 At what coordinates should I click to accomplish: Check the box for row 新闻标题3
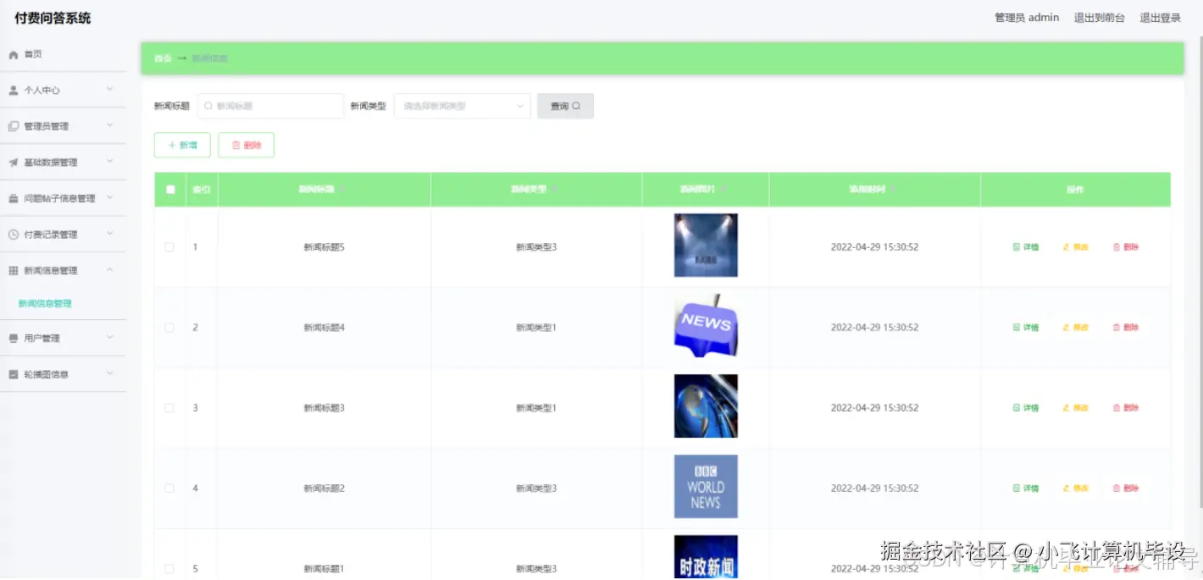tap(169, 408)
